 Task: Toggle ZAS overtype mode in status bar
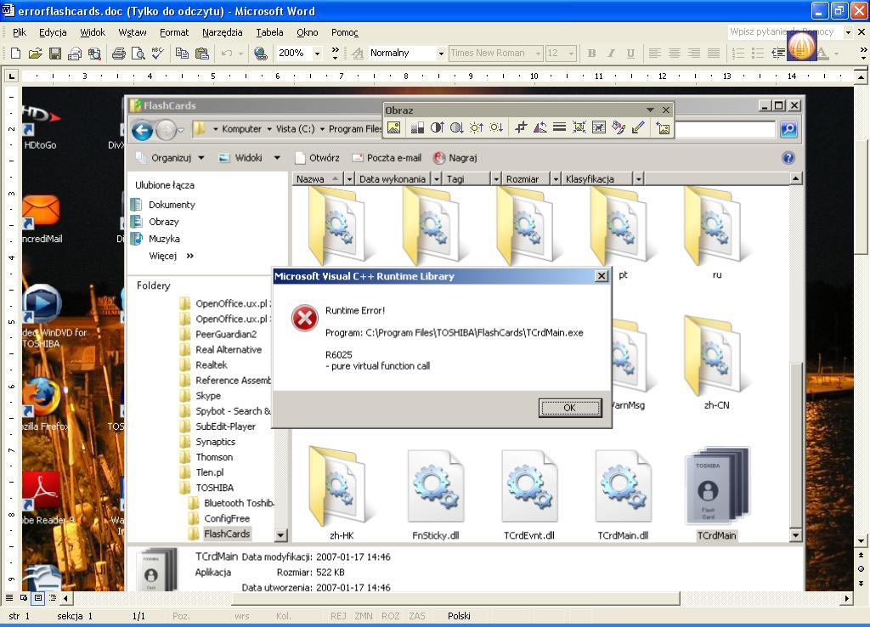[x=416, y=616]
